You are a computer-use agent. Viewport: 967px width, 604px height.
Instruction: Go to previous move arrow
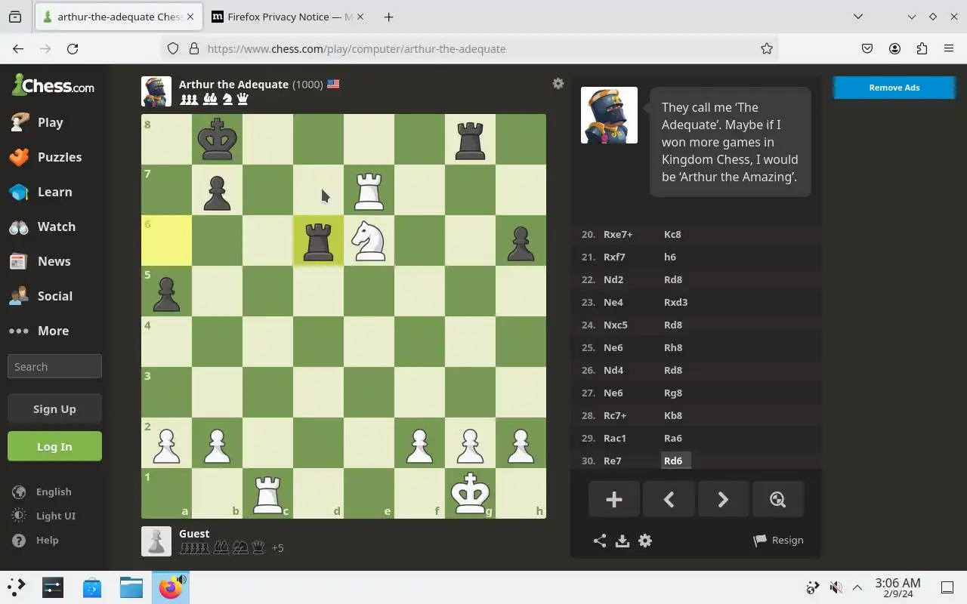coord(669,499)
